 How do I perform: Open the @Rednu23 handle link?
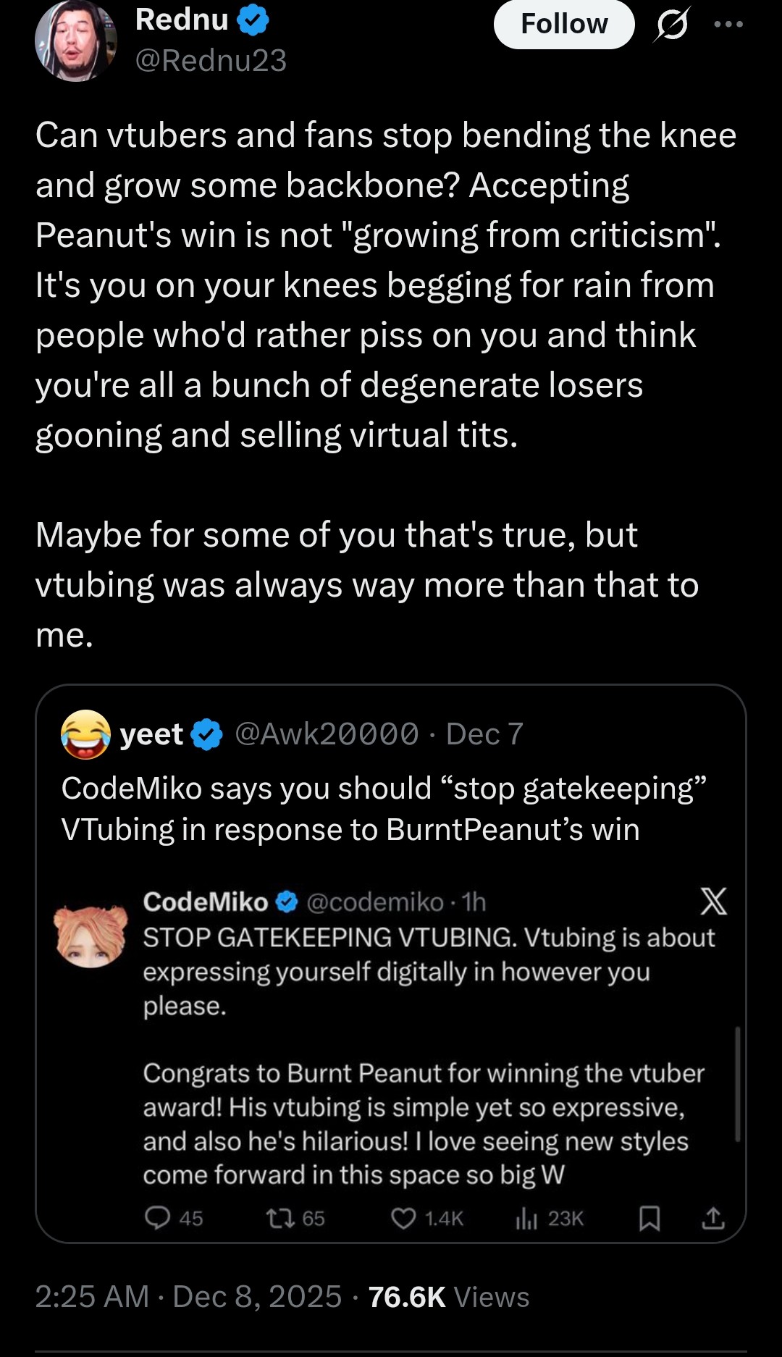tap(211, 61)
